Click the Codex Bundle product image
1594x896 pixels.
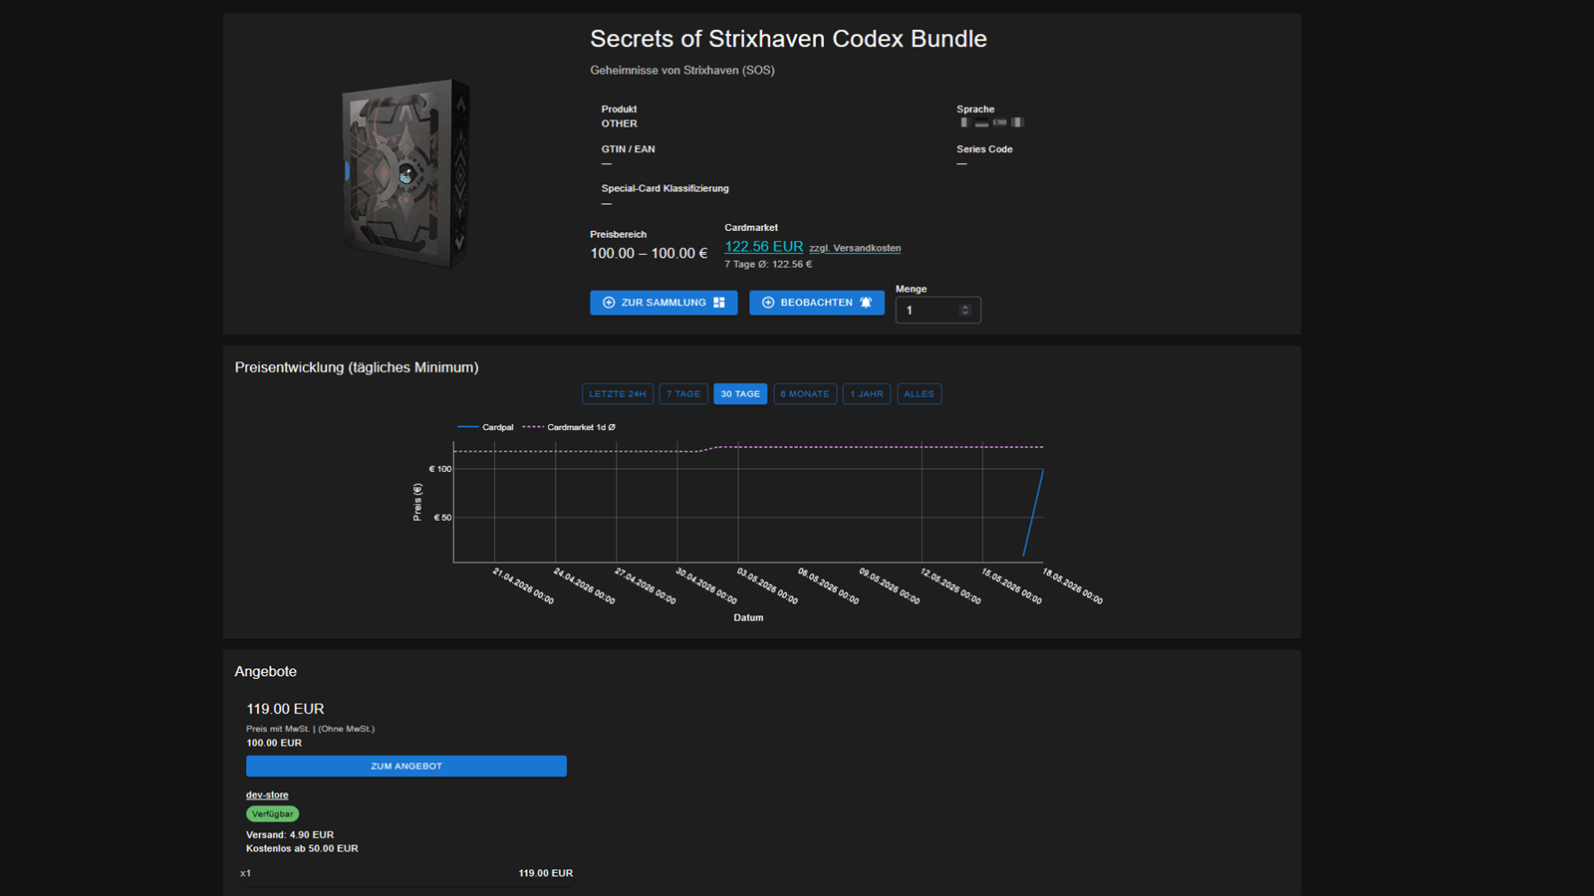pos(405,173)
